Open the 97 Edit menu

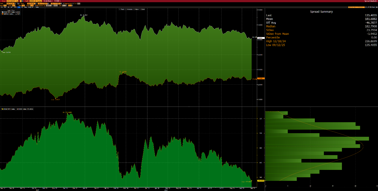(58, 1)
